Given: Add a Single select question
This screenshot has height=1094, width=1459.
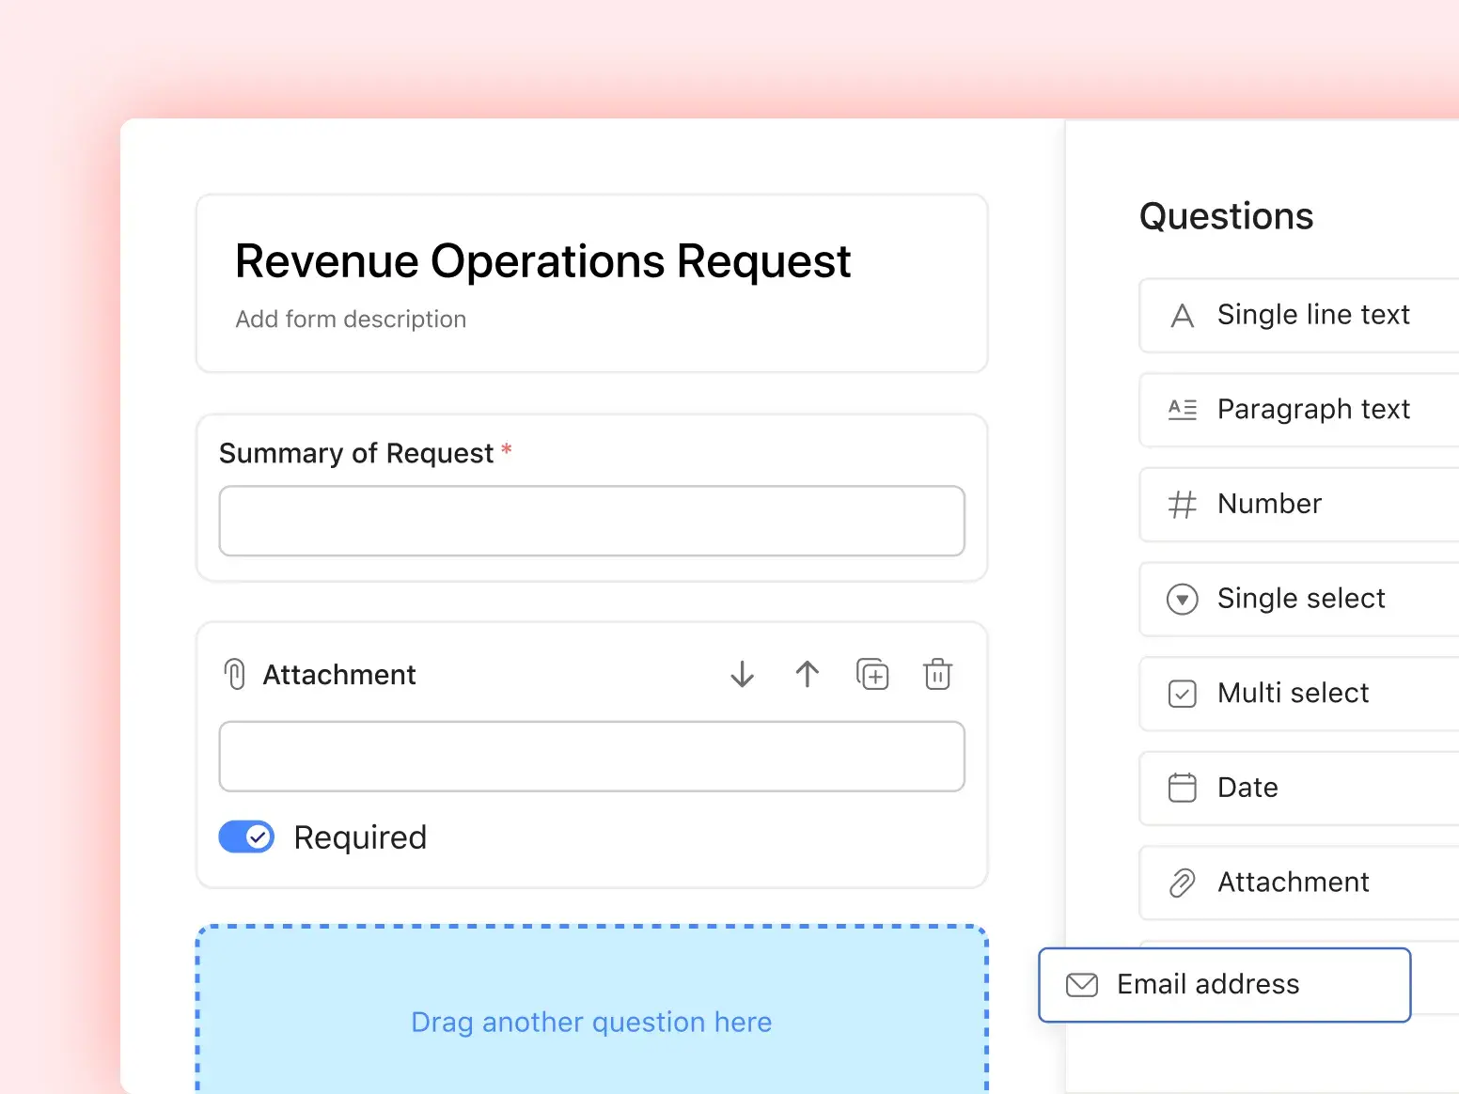Looking at the screenshot, I should point(1299,599).
